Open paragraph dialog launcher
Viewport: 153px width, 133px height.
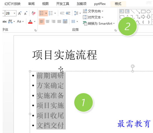pyautogui.click(x=115, y=30)
